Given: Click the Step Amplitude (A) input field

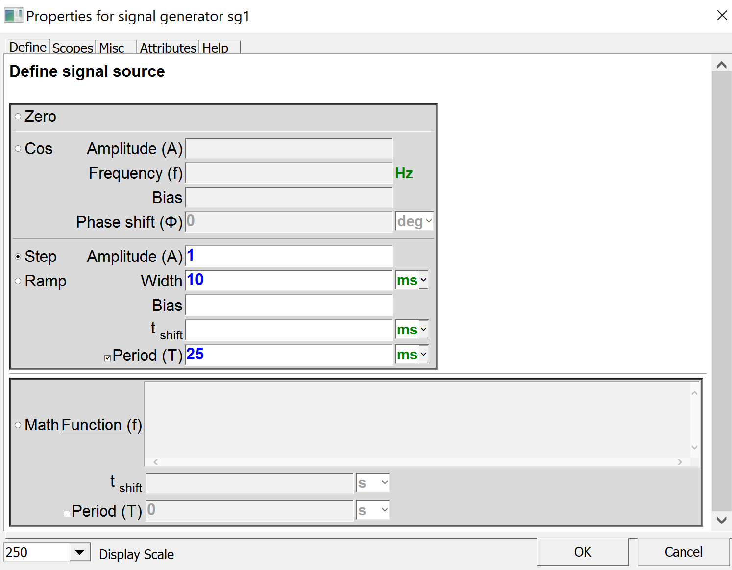Looking at the screenshot, I should (x=289, y=256).
